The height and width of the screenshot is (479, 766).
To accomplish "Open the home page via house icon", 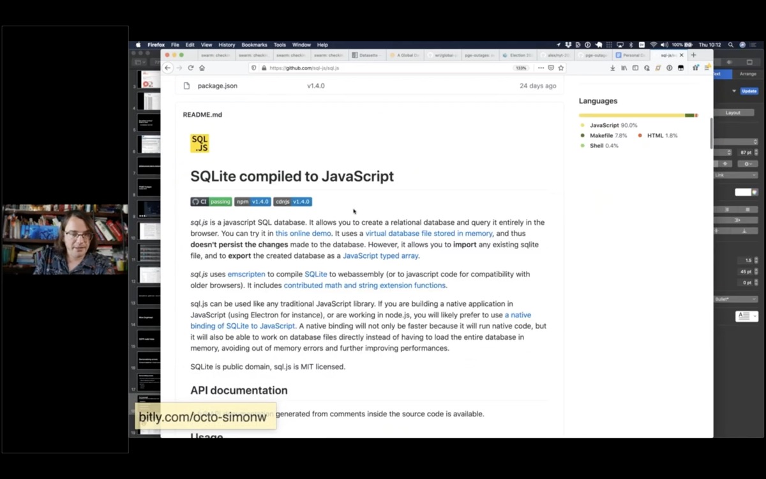I will click(x=202, y=68).
